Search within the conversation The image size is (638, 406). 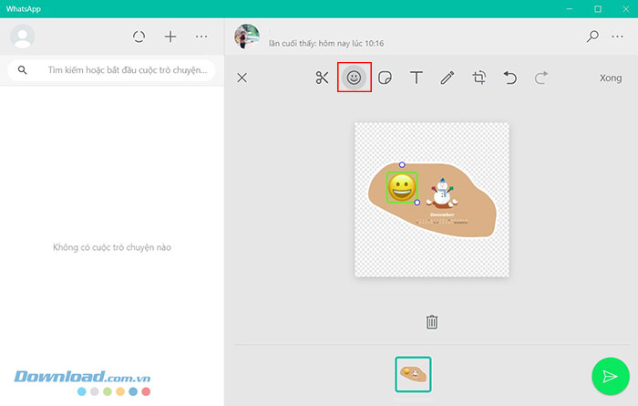(592, 36)
